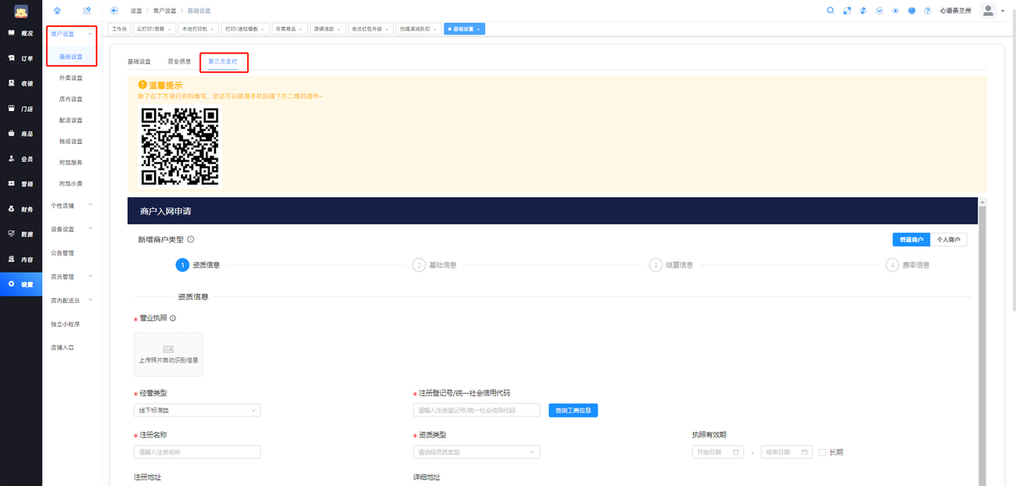
Task: Open 外卖设置 in the submenu
Action: pos(71,78)
